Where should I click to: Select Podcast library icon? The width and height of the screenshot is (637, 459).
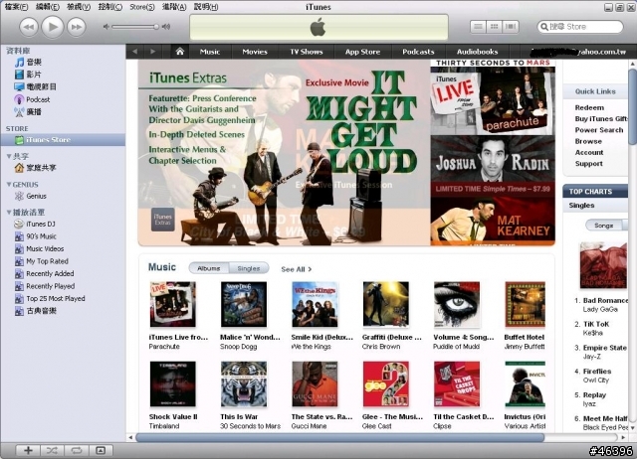point(19,99)
